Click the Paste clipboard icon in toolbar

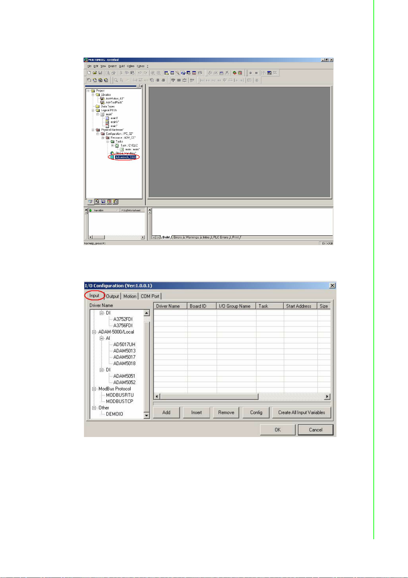132,73
